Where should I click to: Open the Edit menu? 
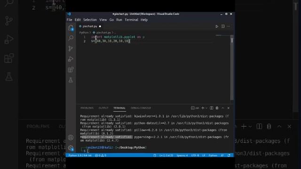(x=78, y=20)
